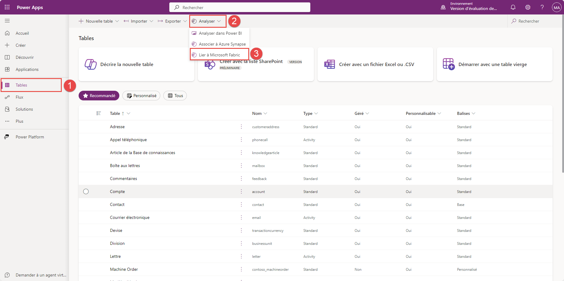
Task: Click the column list icon in table header
Action: click(x=99, y=113)
